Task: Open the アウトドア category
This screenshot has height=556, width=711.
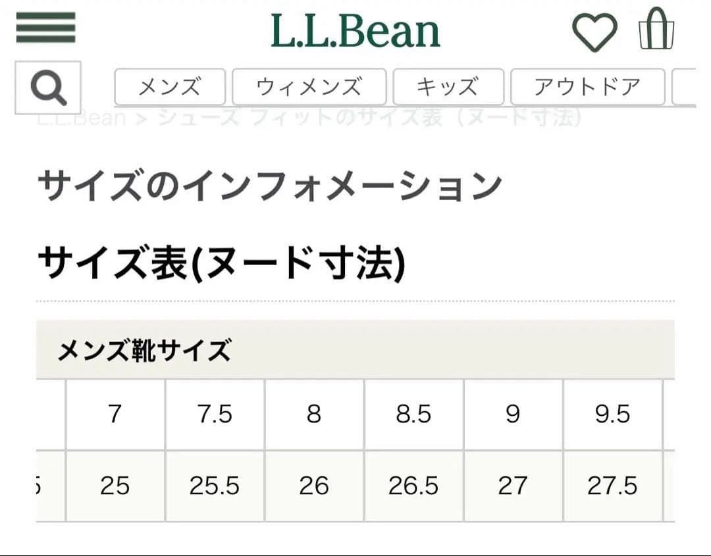Action: [x=588, y=86]
